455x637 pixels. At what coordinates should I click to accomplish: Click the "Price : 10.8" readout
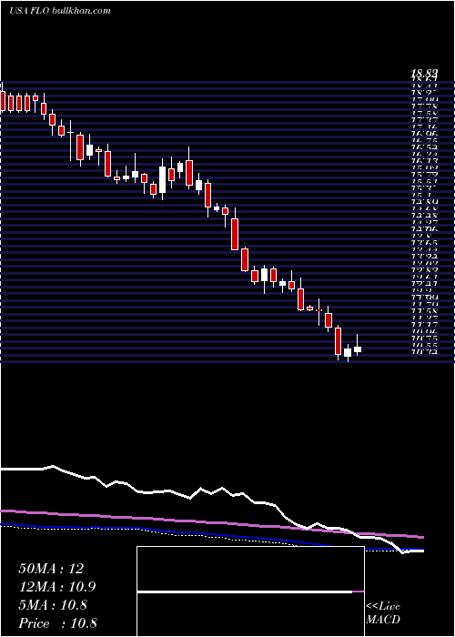pos(57,623)
